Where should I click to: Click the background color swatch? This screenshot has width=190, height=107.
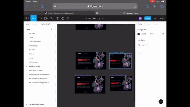(x=139, y=34)
